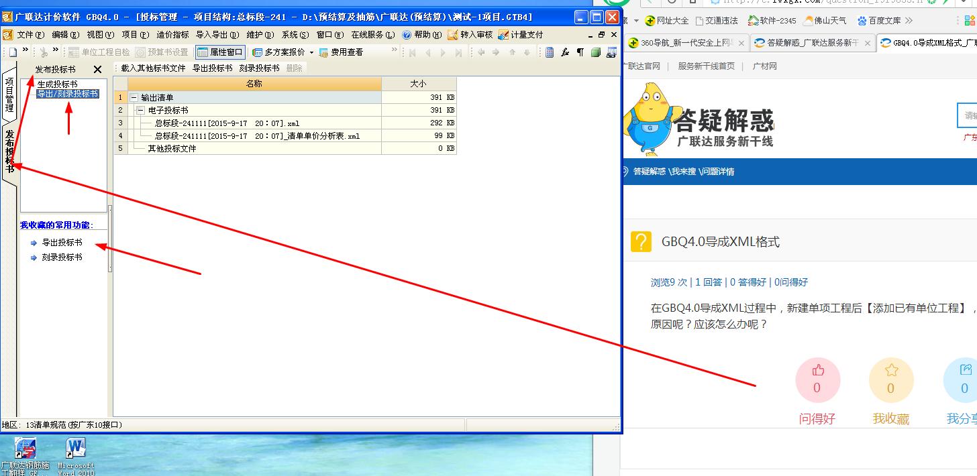Click the move-up arrow icon
977x476 pixels.
[x=512, y=52]
